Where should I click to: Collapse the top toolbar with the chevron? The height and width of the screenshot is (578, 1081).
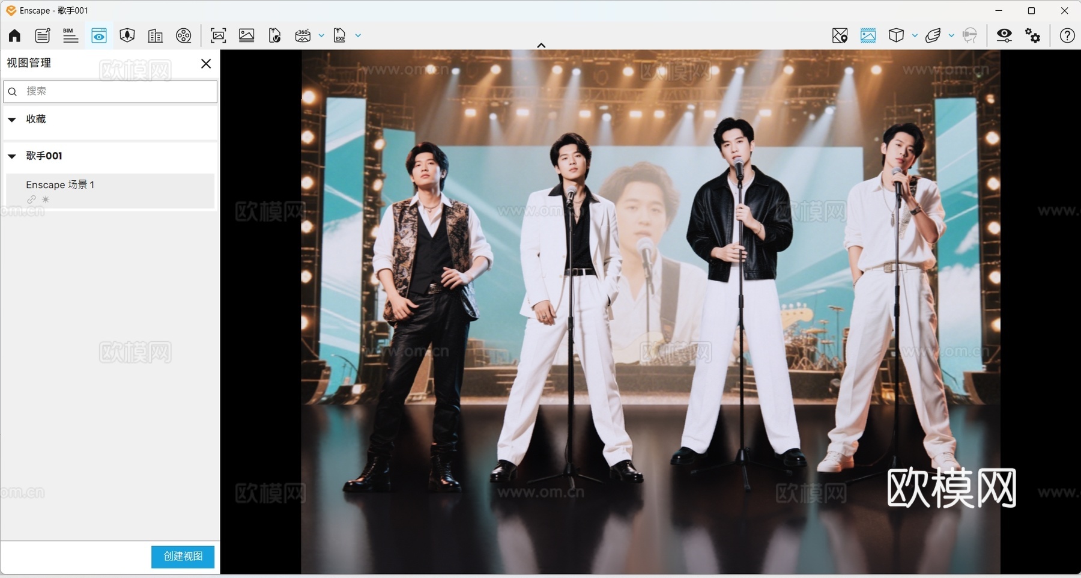click(x=541, y=45)
